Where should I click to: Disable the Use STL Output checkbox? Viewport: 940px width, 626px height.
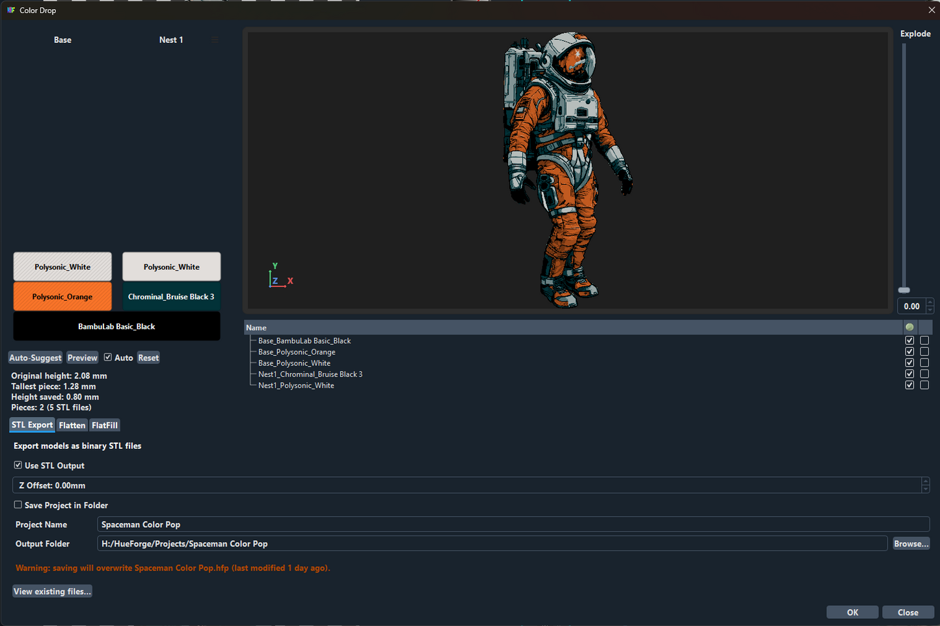(18, 465)
